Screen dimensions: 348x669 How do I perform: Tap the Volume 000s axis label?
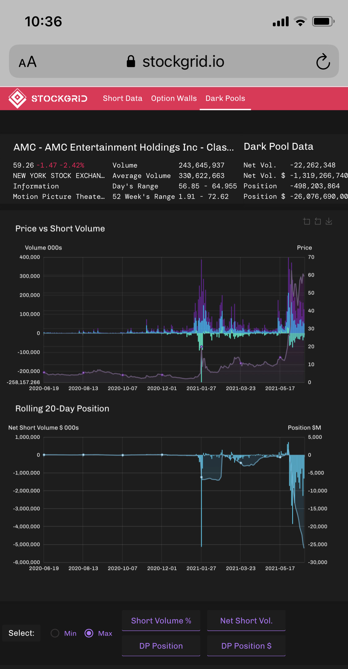(x=43, y=248)
